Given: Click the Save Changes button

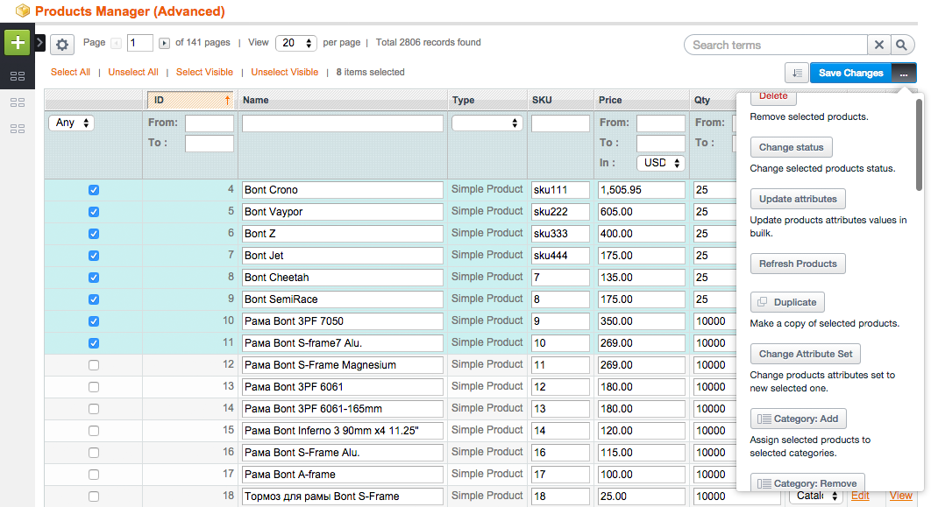Looking at the screenshot, I should coord(851,73).
